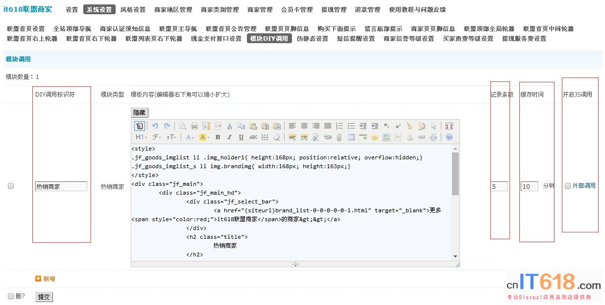
Task: Open 商家地区管理 section
Action: point(173,9)
